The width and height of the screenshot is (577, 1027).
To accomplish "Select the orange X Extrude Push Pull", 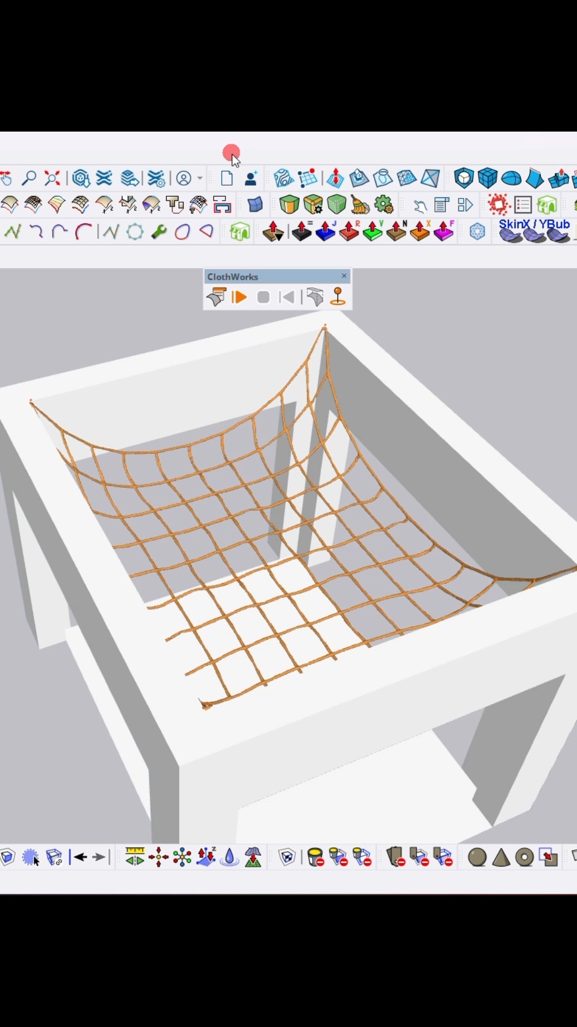I will pyautogui.click(x=420, y=231).
